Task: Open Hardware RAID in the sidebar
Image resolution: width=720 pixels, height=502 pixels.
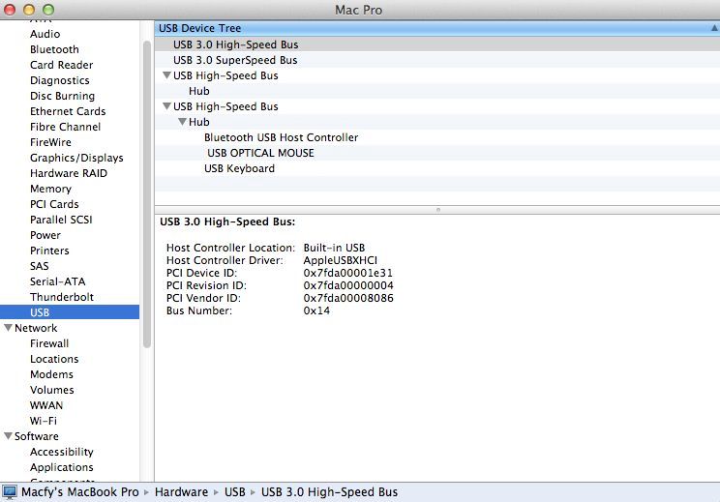Action: (69, 173)
